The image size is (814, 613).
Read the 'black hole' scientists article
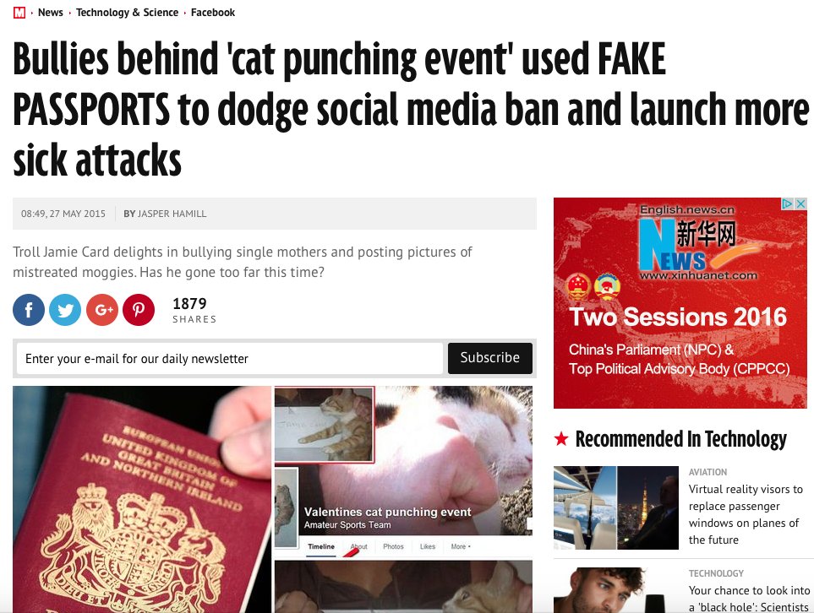[749, 599]
